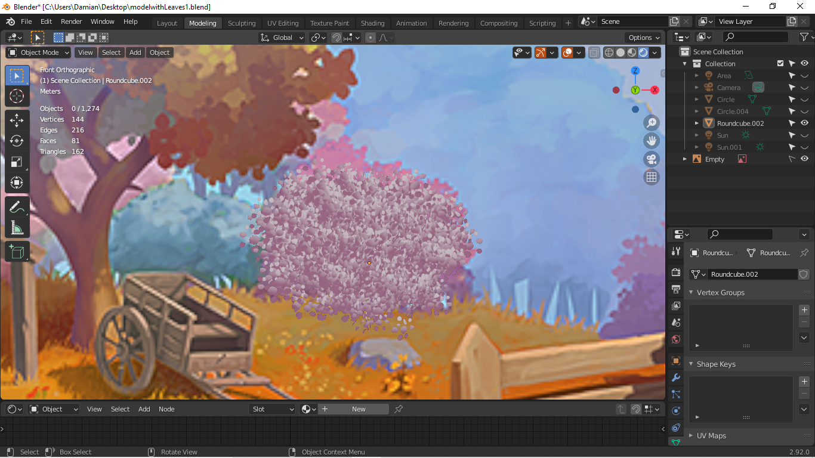Click the zoom viewport magnifier icon

click(x=652, y=123)
